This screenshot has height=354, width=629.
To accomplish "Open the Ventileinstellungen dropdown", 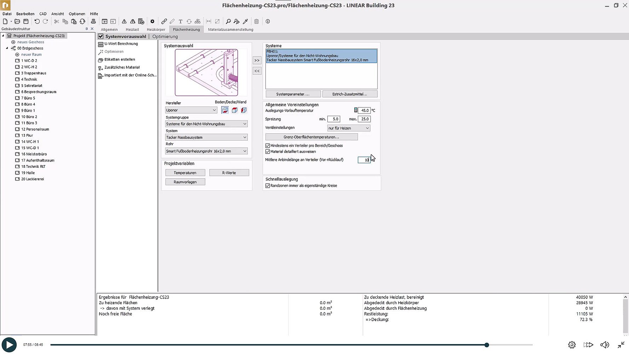I will (x=349, y=128).
